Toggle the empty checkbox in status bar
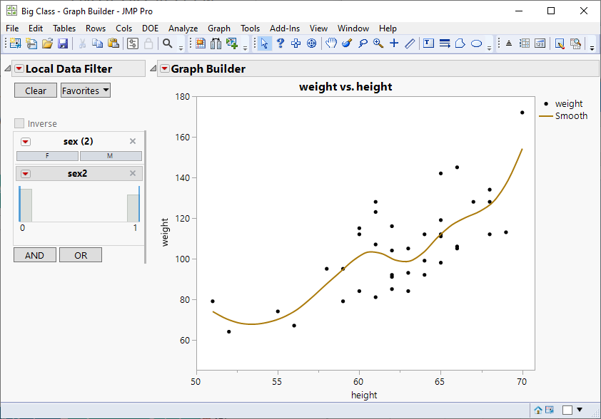The height and width of the screenshot is (419, 601). [x=567, y=410]
